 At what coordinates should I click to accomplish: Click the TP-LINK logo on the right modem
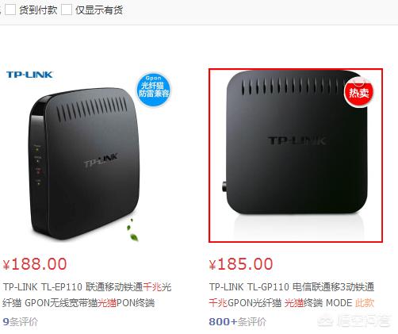(297, 140)
